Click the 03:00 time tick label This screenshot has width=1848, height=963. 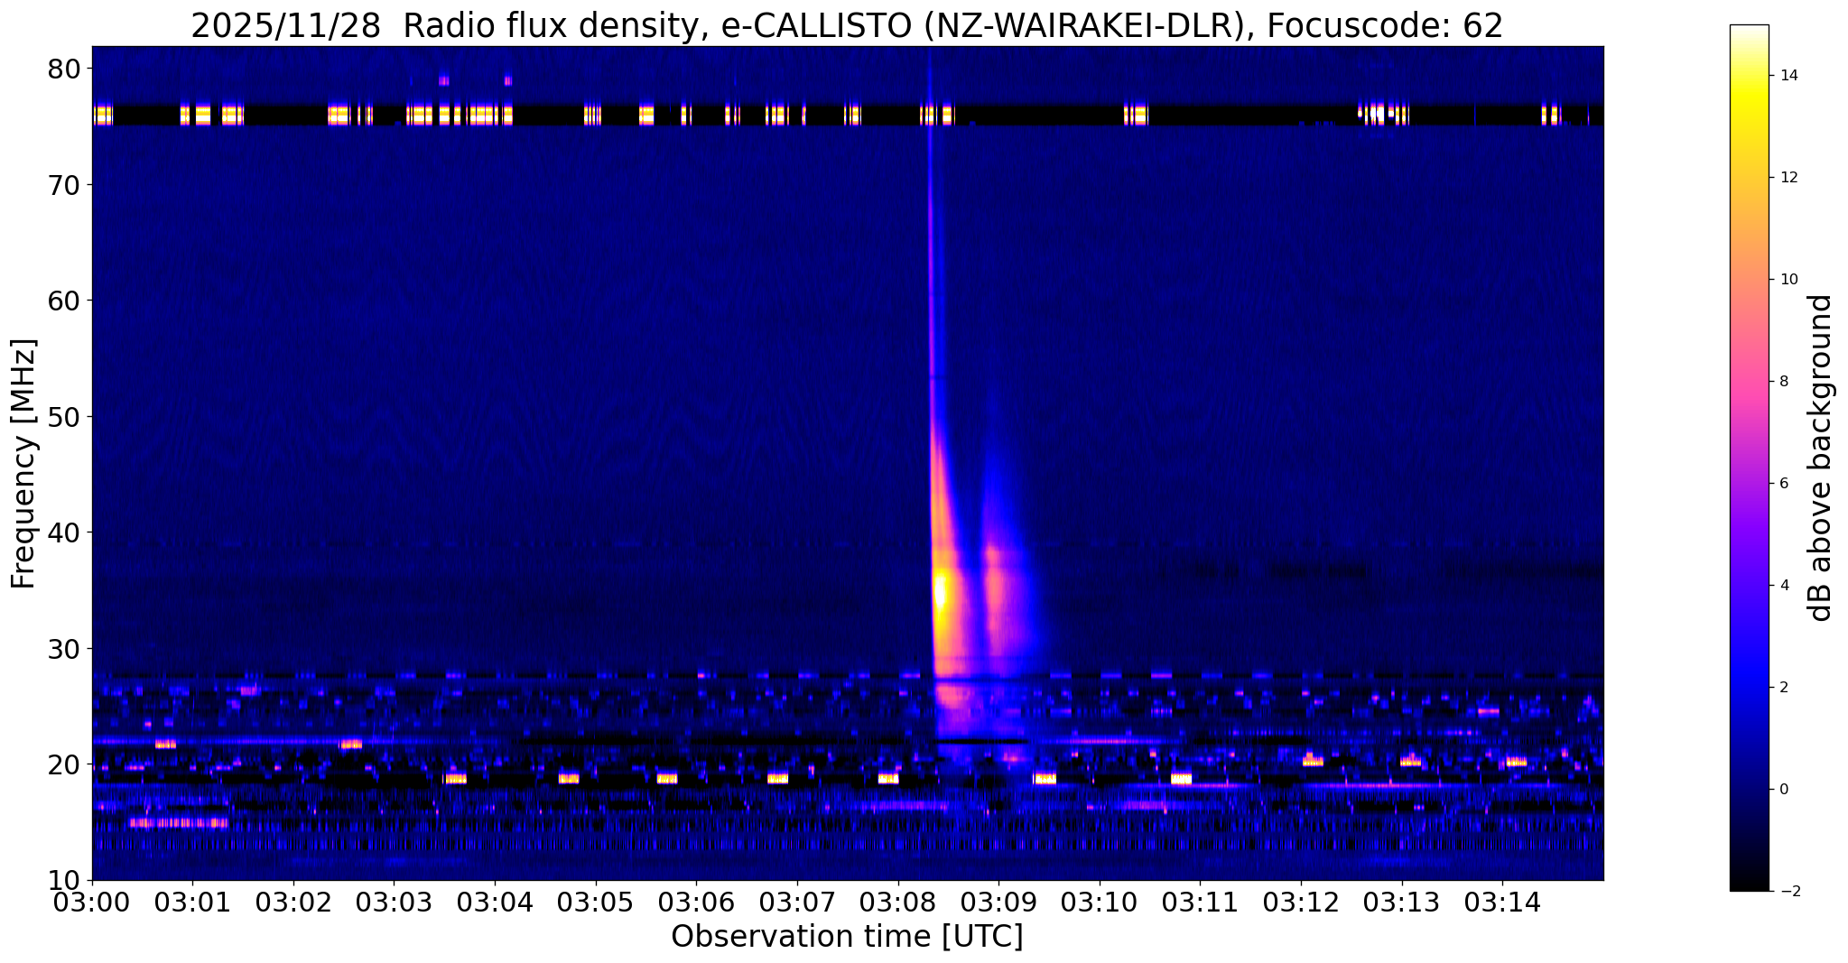[x=92, y=903]
